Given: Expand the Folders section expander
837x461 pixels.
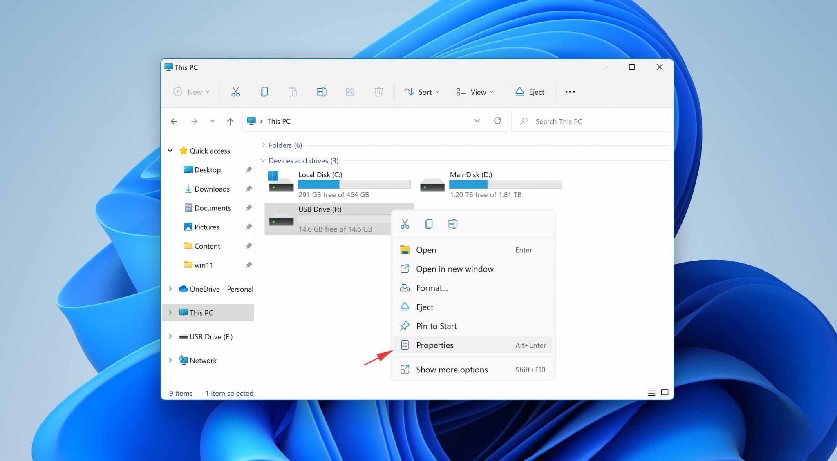Looking at the screenshot, I should (262, 145).
